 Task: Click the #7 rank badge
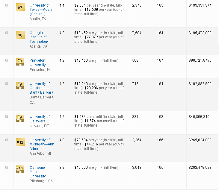(x=20, y=7)
